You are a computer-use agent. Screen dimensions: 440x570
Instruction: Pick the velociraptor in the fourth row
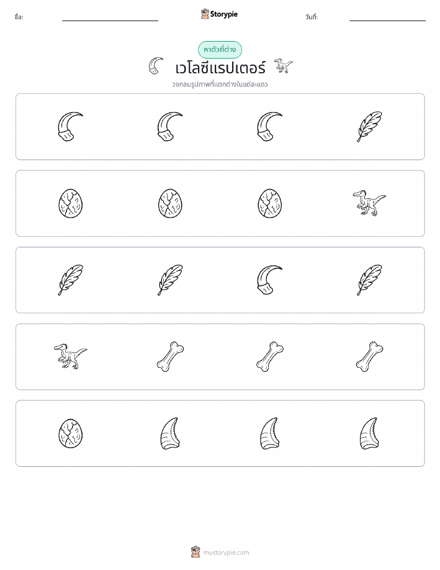70,356
